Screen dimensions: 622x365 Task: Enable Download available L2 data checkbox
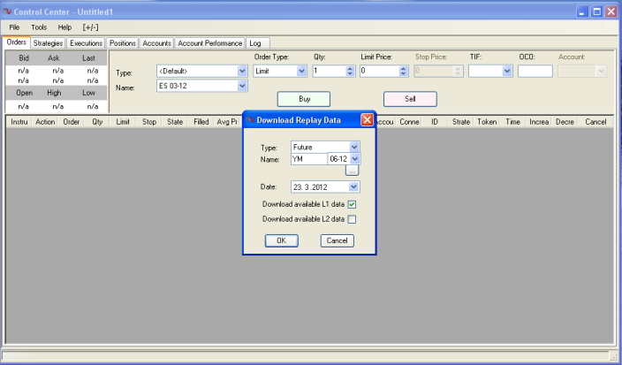coord(352,218)
